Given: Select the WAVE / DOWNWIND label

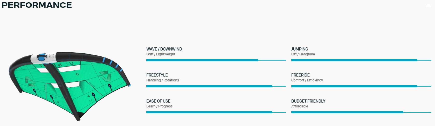Looking at the screenshot, I should tap(164, 49).
